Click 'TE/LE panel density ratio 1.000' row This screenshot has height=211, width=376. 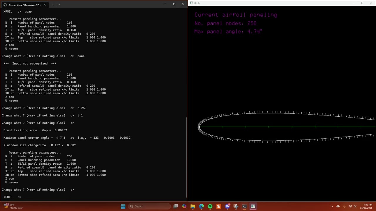coord(41,164)
